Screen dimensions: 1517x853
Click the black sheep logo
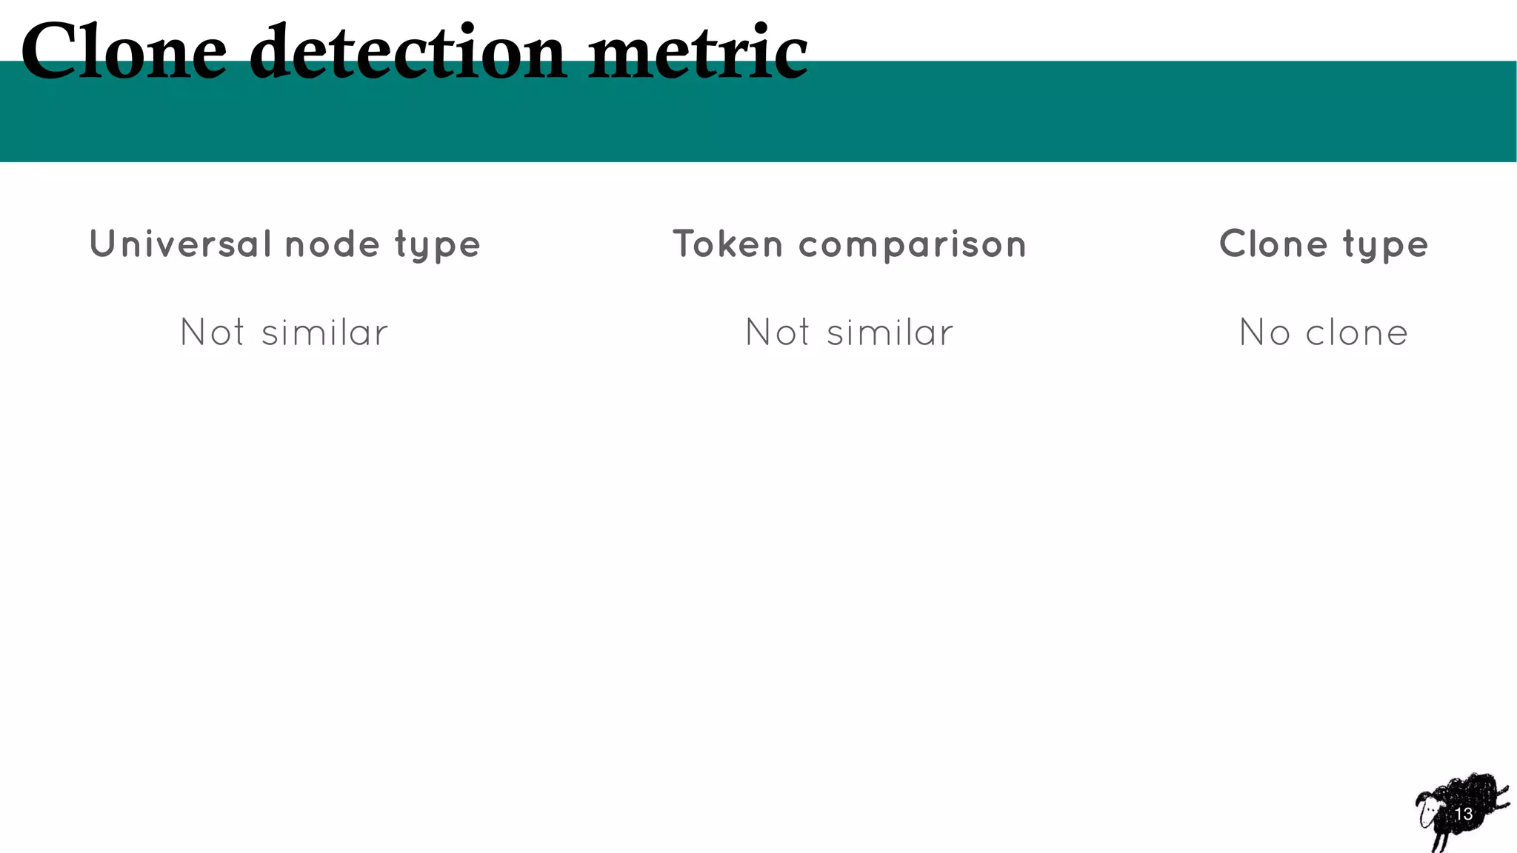pyautogui.click(x=1462, y=812)
